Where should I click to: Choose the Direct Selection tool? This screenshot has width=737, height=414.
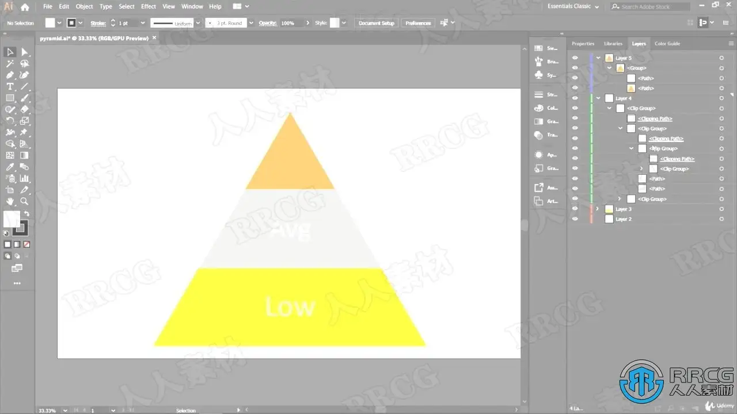coord(24,52)
